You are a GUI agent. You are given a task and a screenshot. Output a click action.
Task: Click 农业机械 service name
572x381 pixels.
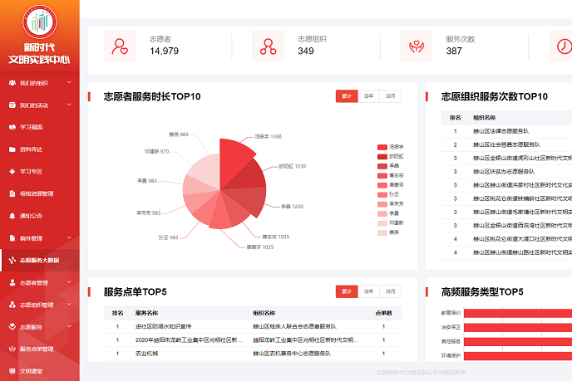point(146,354)
